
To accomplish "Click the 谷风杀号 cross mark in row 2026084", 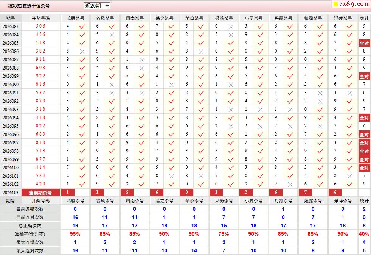I will coord(112,35).
